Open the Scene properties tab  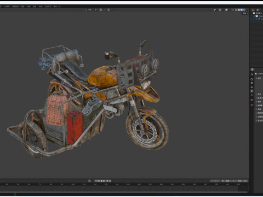point(251,91)
